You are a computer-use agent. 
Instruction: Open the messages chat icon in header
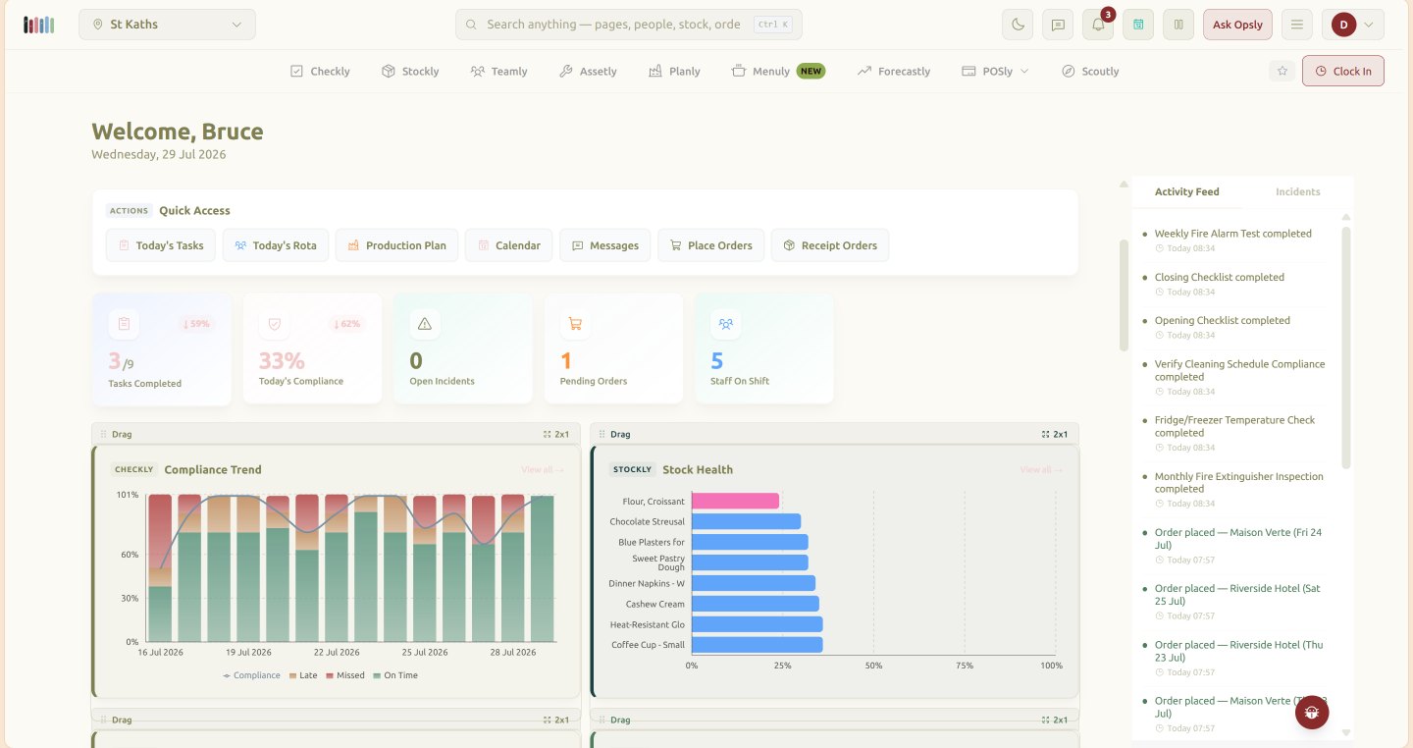1058,25
